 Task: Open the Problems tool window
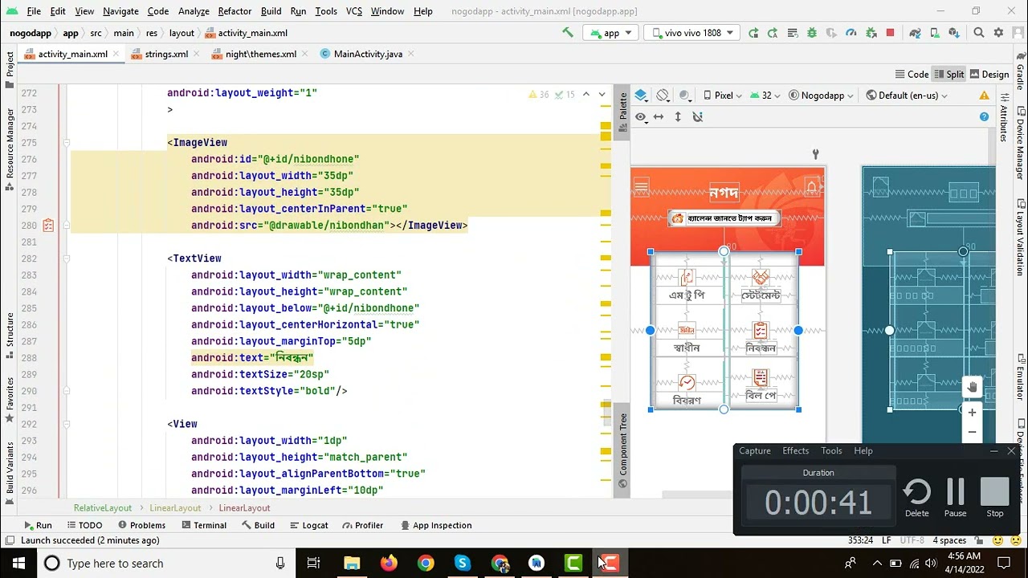click(x=141, y=525)
